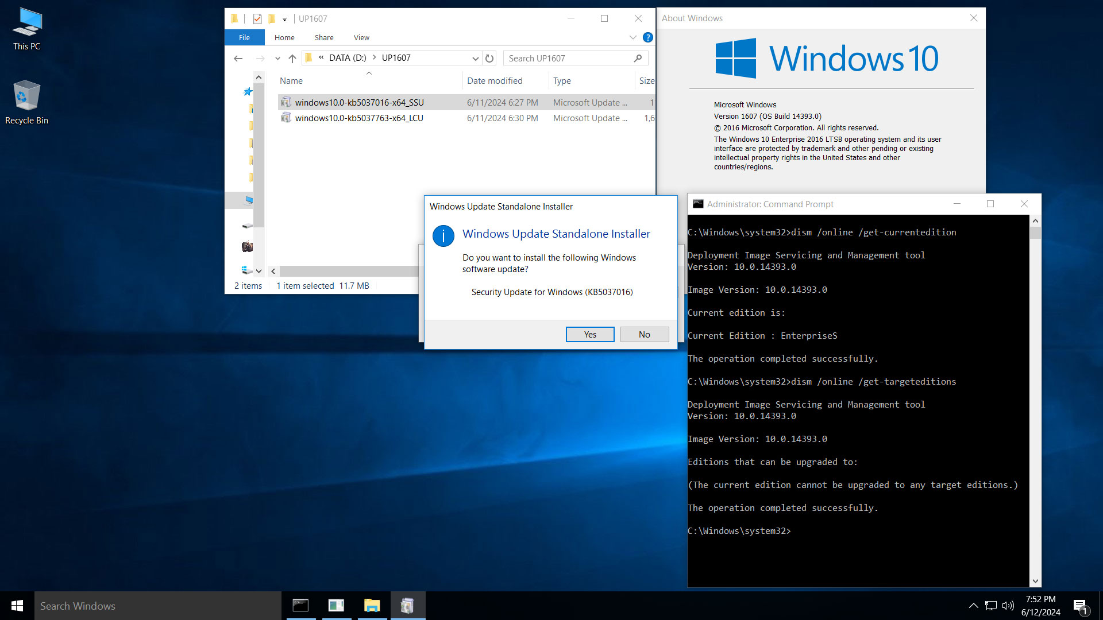Select the Home tab in File Explorer
This screenshot has height=620, width=1103.
pyautogui.click(x=284, y=37)
